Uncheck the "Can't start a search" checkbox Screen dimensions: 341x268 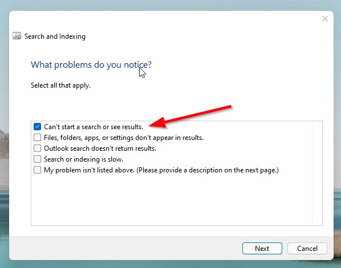38,126
